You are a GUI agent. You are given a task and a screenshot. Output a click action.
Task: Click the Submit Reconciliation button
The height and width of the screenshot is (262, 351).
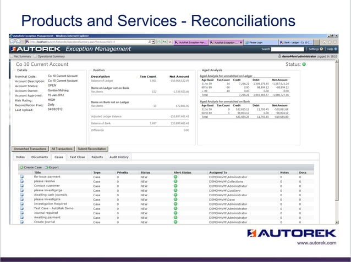point(92,149)
